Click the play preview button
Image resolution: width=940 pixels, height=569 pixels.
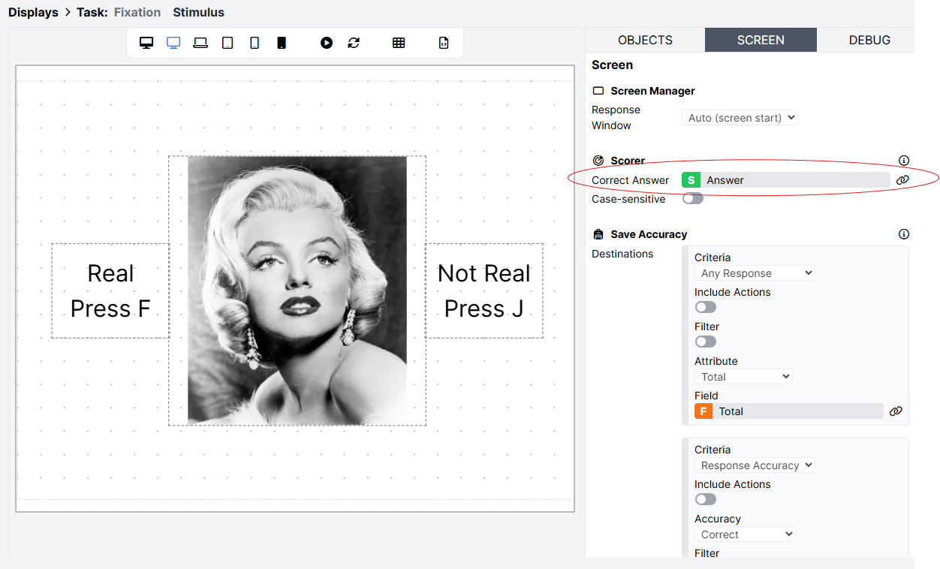click(327, 43)
